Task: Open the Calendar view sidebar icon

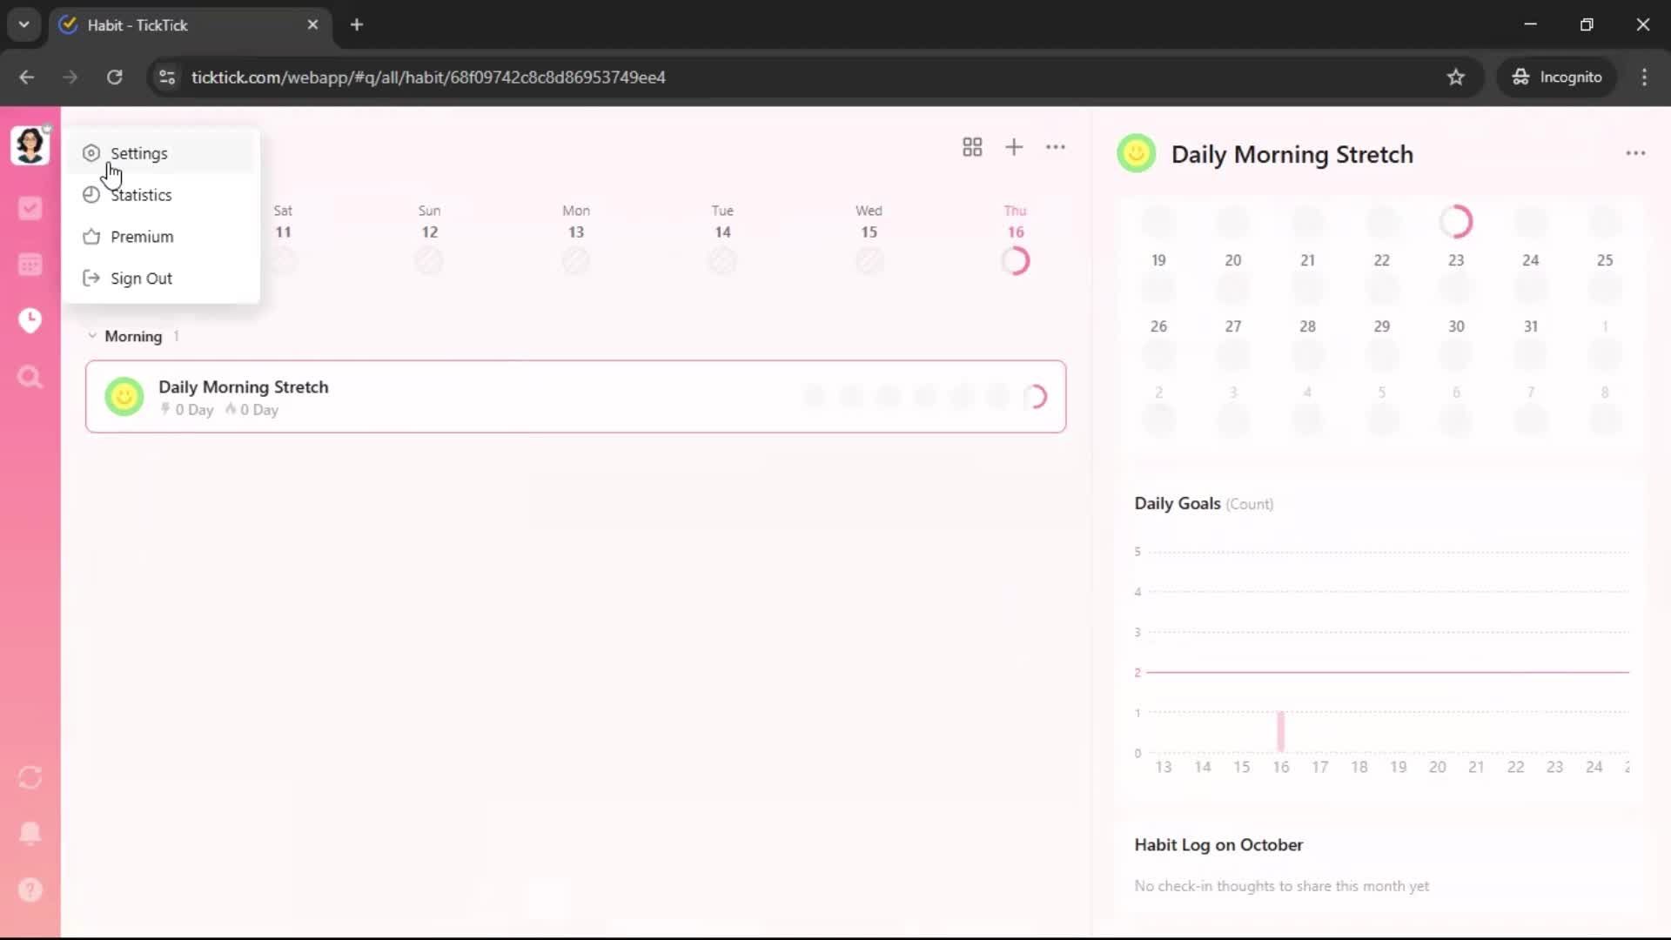Action: pyautogui.click(x=30, y=265)
